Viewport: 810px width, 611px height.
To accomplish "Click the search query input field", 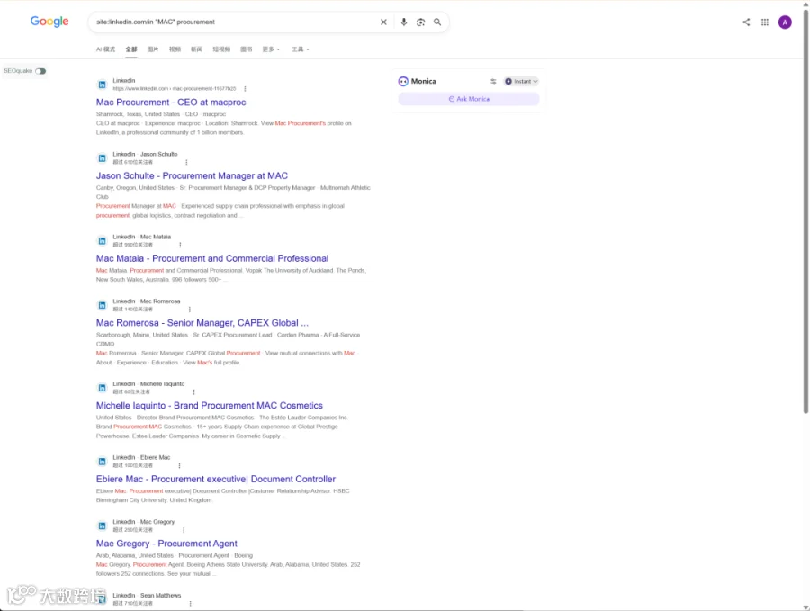I will pos(235,22).
